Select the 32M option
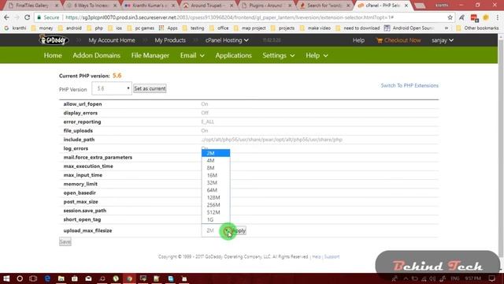 pos(216,182)
